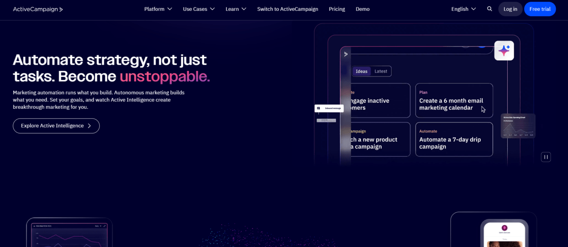This screenshot has width=568, height=247.
Task: Click Switch to ActiveCampaign link
Action: (x=287, y=9)
